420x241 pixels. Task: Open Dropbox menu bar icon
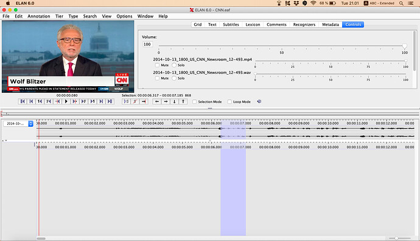point(296,3)
